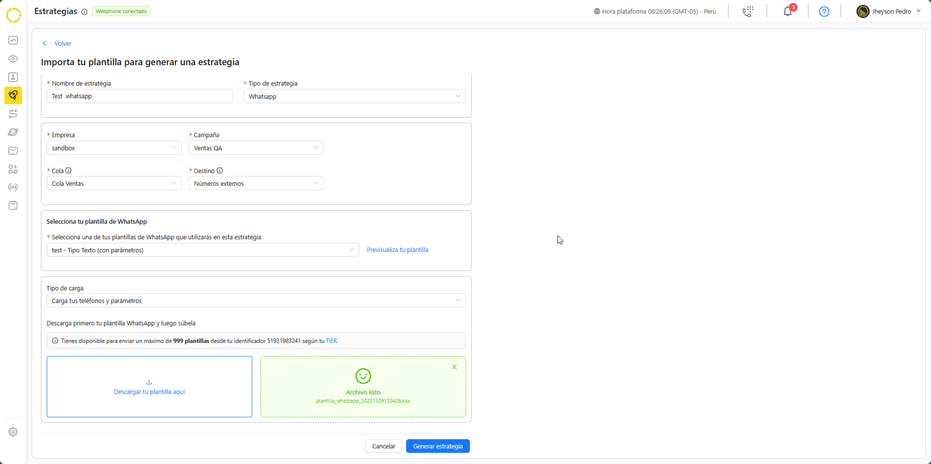The width and height of the screenshot is (931, 464).
Task: Click the Nombre de estrategia input field
Action: (x=140, y=96)
